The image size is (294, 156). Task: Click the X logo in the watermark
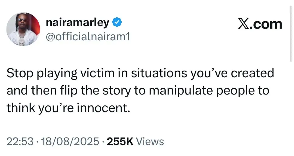[244, 24]
